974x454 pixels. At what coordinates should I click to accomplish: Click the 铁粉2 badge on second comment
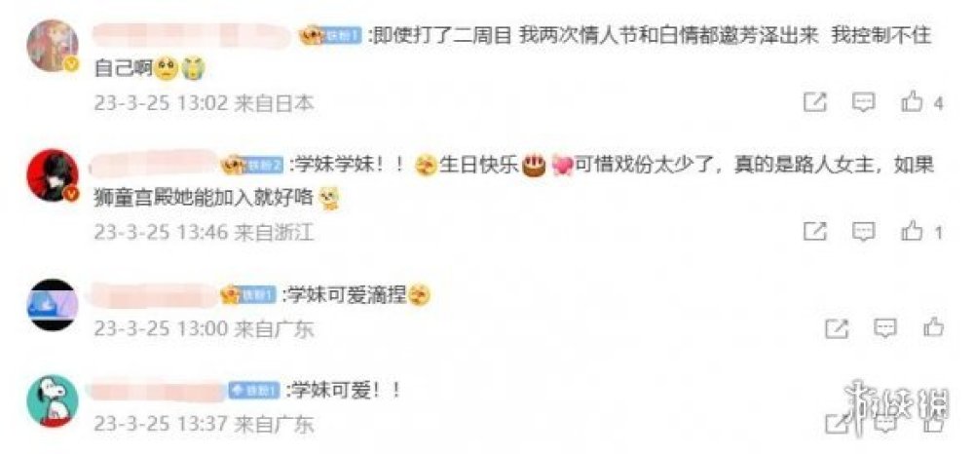pos(253,166)
